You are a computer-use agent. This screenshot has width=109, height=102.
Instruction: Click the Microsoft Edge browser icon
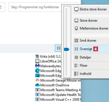[37, 71]
